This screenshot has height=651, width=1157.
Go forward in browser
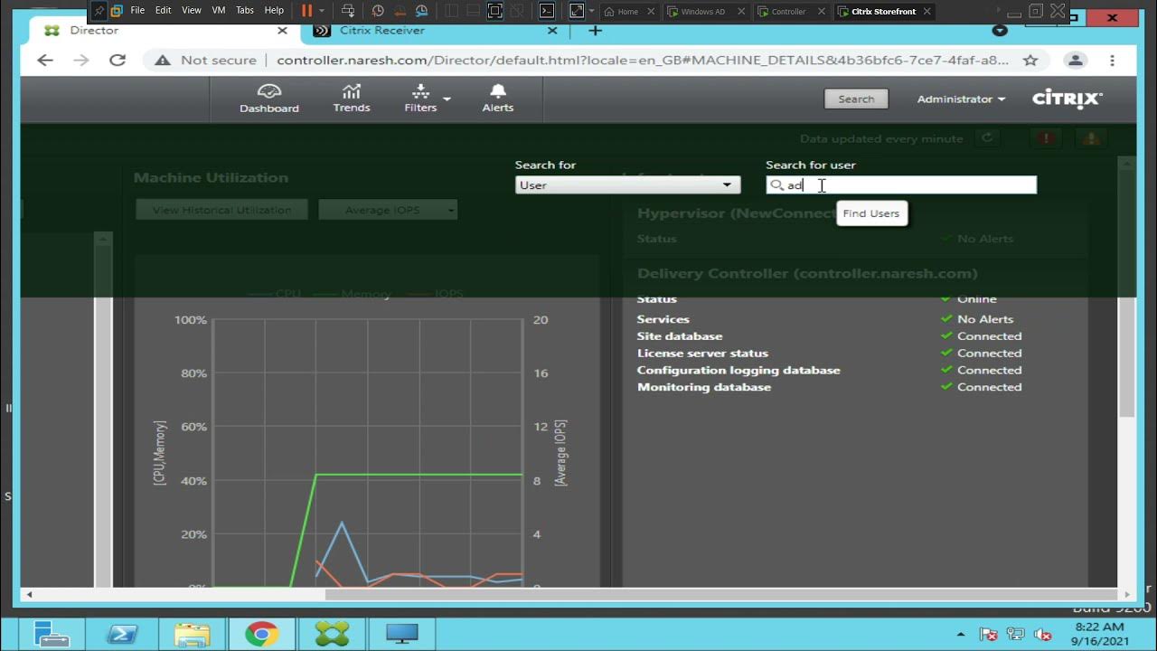pos(81,61)
